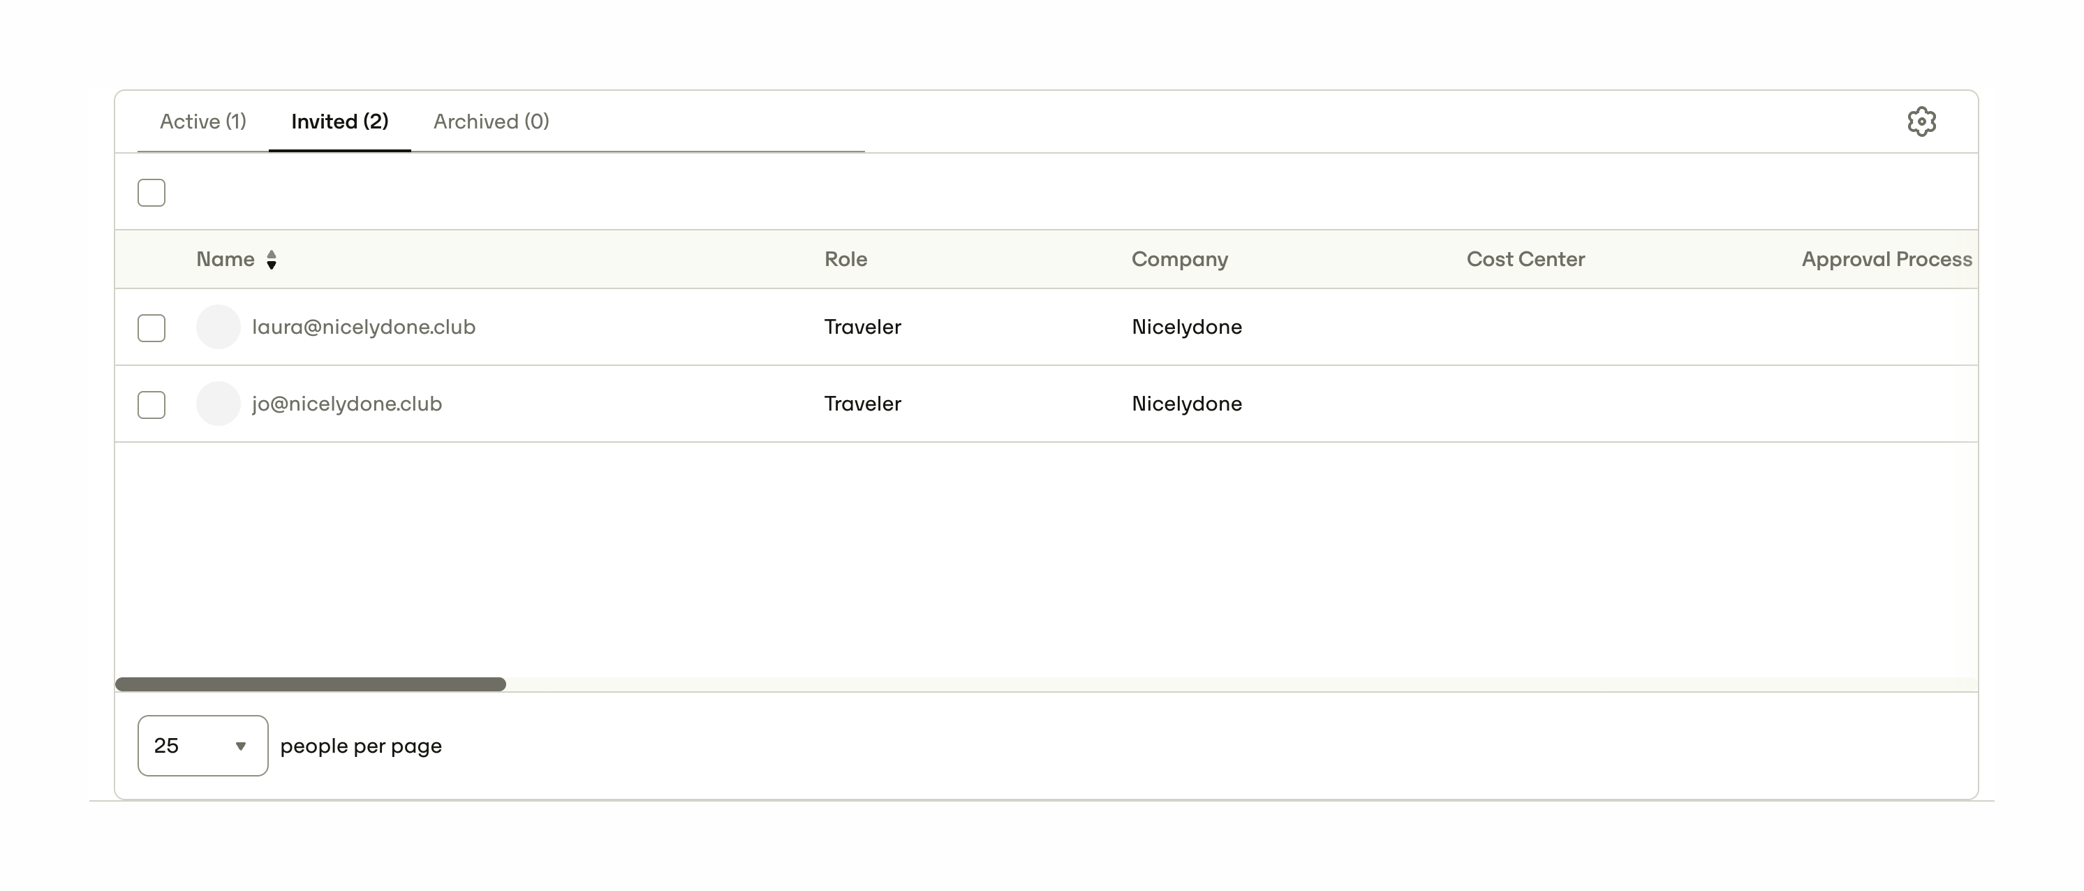This screenshot has height=891, width=2084.
Task: Open the people per page dropdown
Action: coord(202,745)
